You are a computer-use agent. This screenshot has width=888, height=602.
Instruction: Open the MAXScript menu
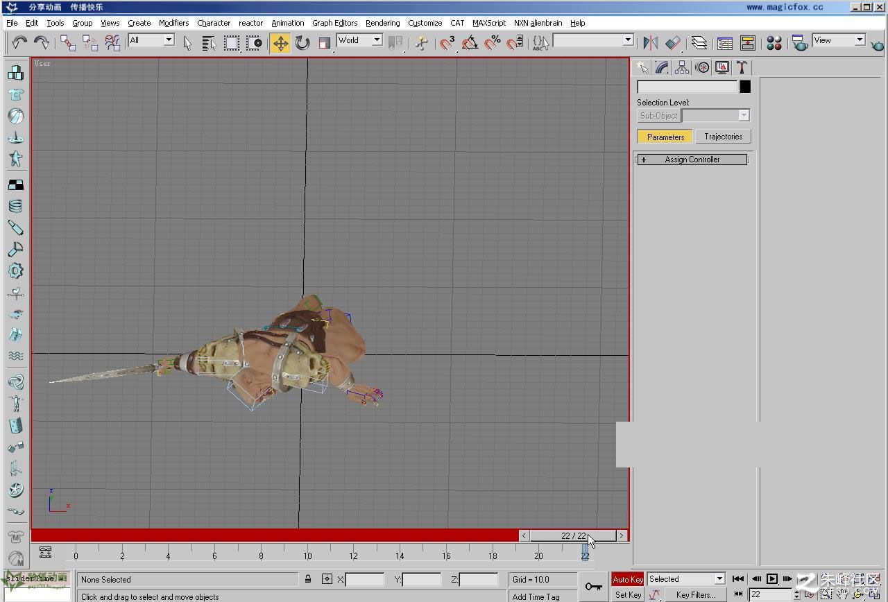click(489, 23)
